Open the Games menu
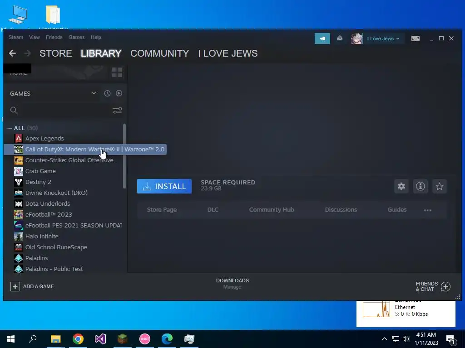 76,37
